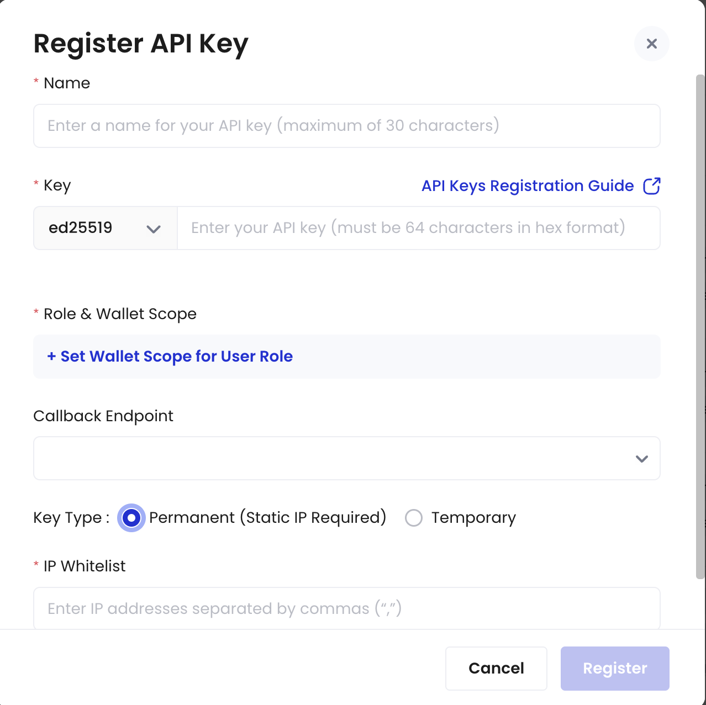Select the Temporary key type radio button
The height and width of the screenshot is (705, 706).
pyautogui.click(x=414, y=518)
